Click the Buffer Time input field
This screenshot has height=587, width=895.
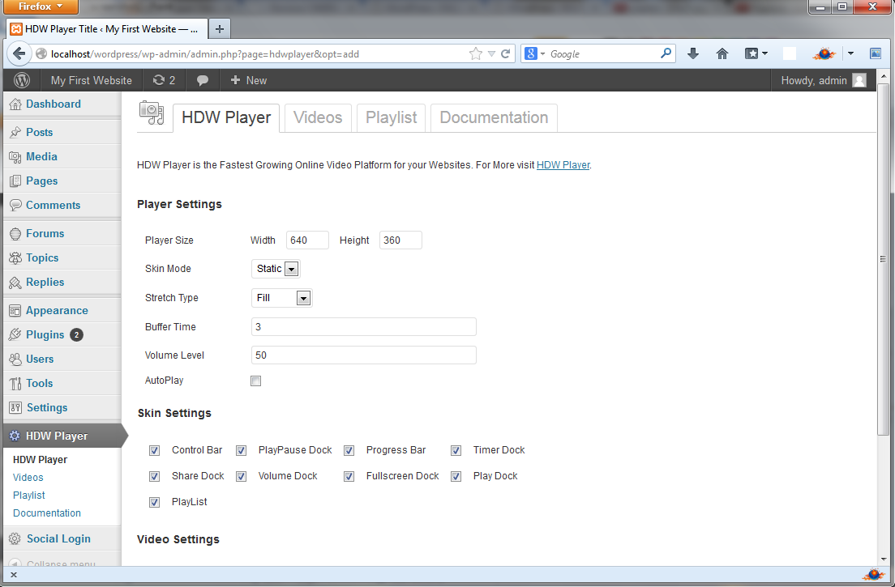(x=363, y=327)
